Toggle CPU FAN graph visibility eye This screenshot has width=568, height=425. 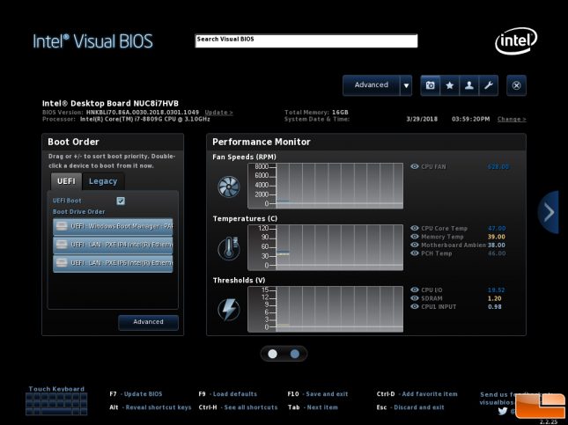415,166
